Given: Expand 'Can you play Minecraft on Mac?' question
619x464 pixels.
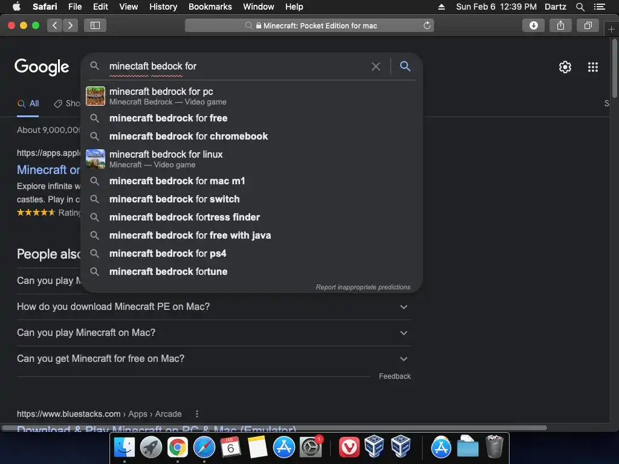Looking at the screenshot, I should tap(213, 333).
